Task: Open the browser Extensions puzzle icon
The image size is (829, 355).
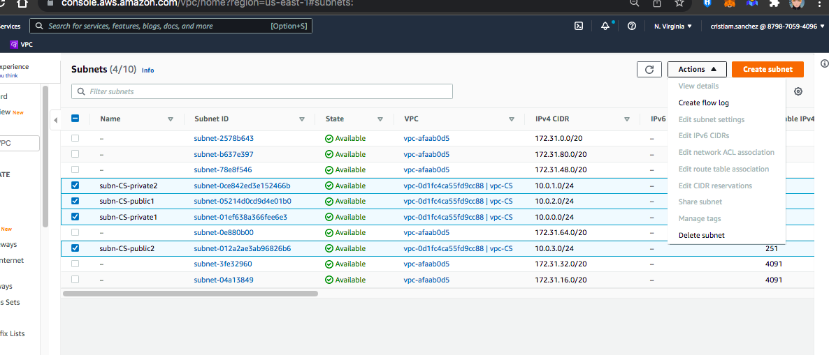Action: pos(773,3)
